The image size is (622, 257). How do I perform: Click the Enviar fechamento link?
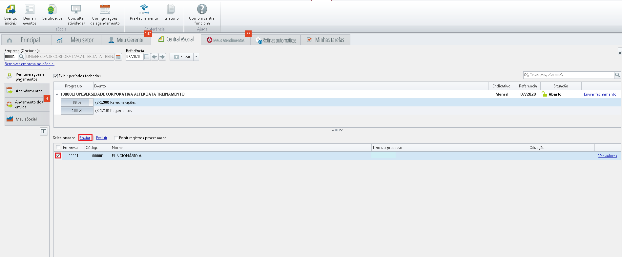point(600,94)
